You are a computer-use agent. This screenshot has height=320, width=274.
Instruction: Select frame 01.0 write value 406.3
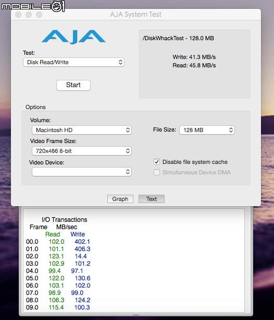click(82, 249)
